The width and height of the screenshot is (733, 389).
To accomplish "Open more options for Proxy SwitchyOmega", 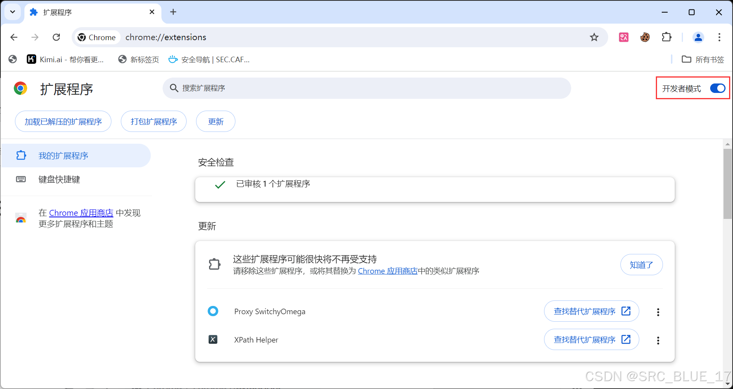I will pos(658,312).
